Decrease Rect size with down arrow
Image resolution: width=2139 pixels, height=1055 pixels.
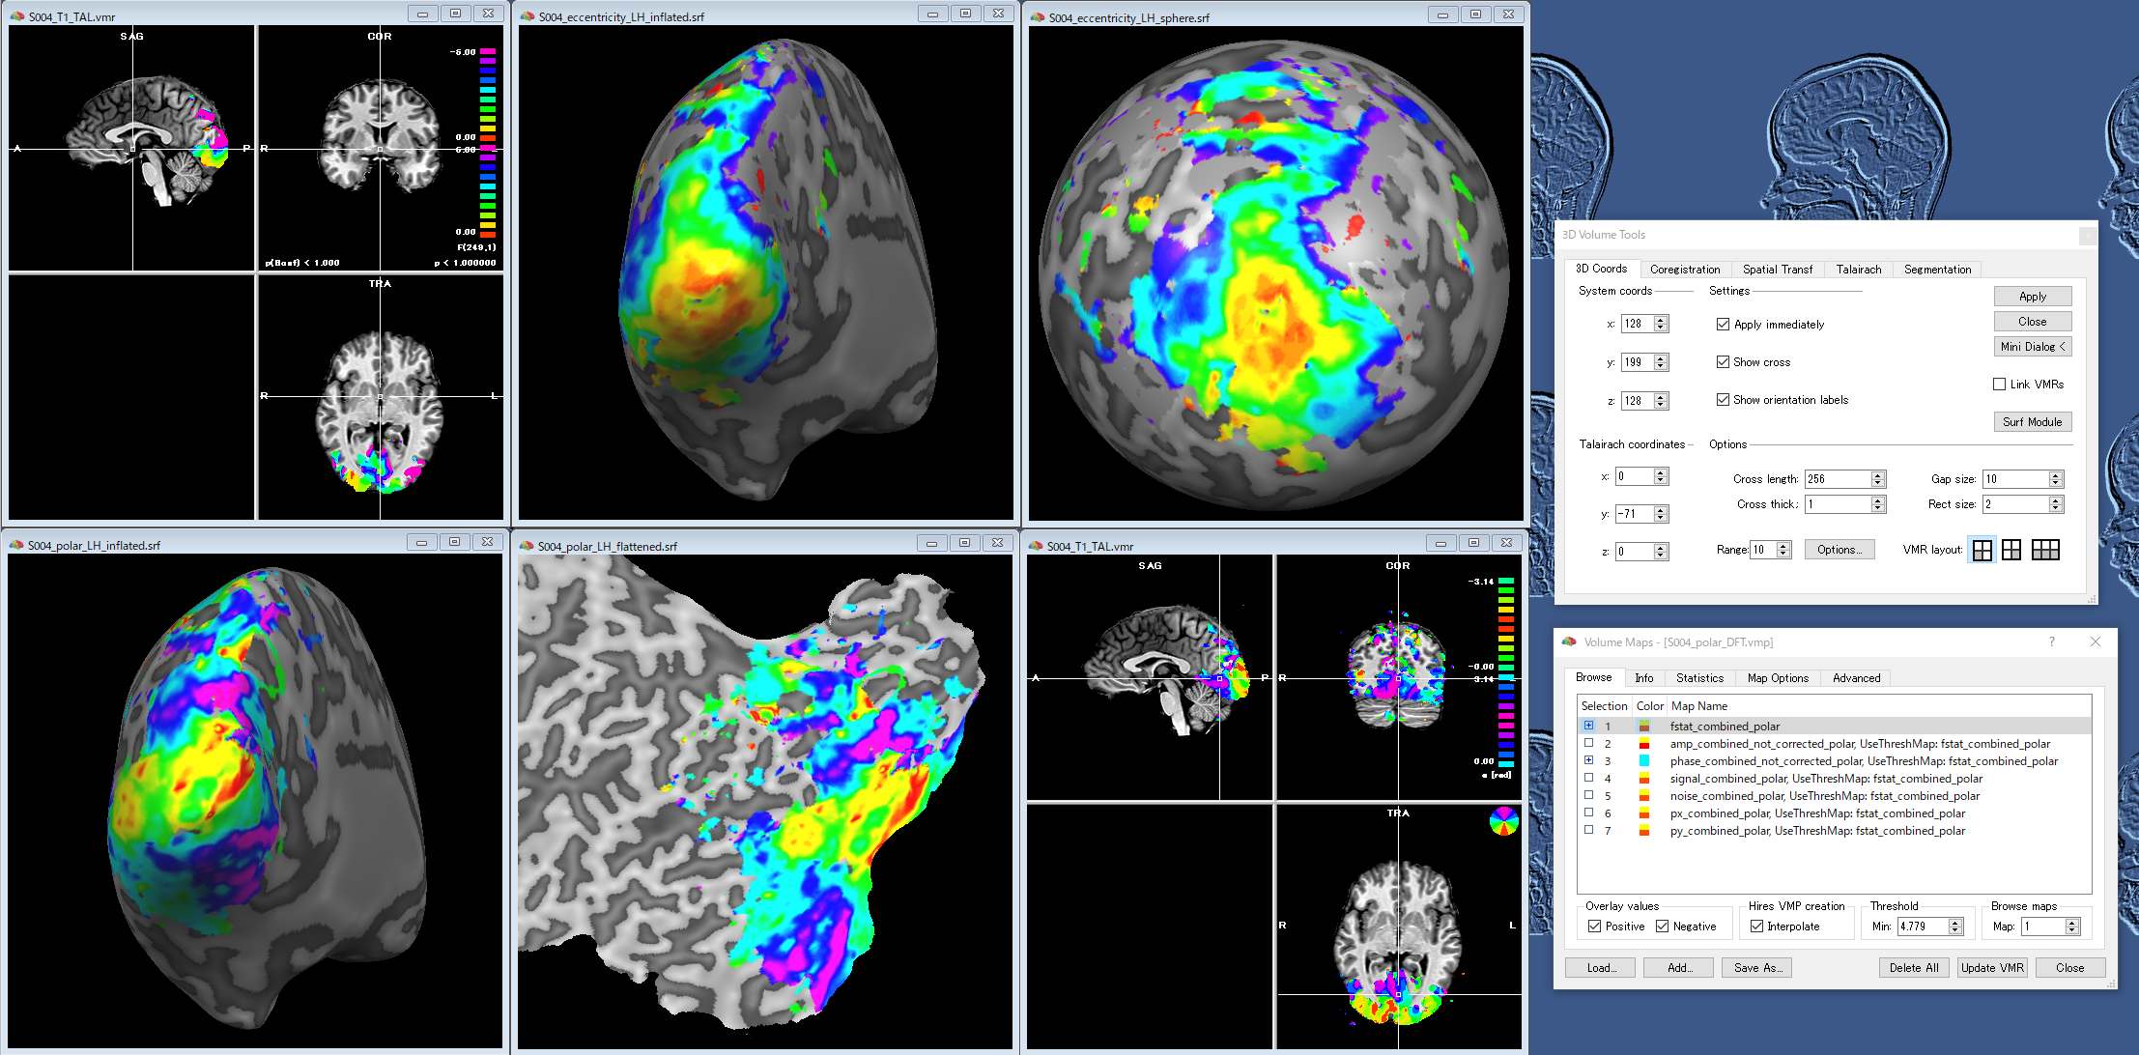(2056, 508)
